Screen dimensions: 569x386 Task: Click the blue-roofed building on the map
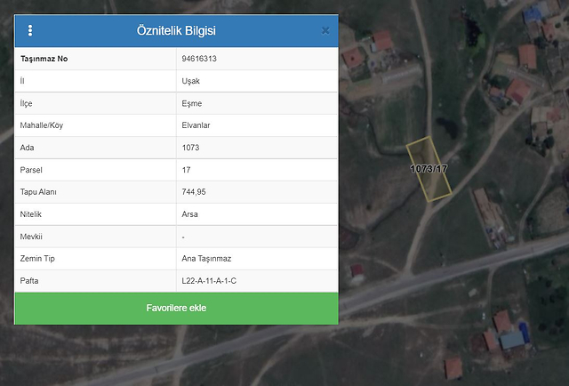(512, 340)
